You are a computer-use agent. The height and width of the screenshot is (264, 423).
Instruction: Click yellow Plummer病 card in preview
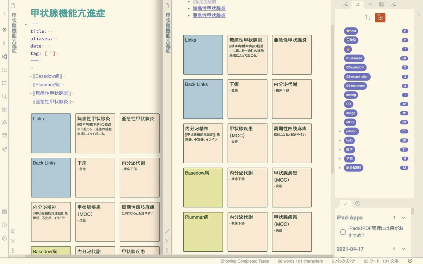203,232
